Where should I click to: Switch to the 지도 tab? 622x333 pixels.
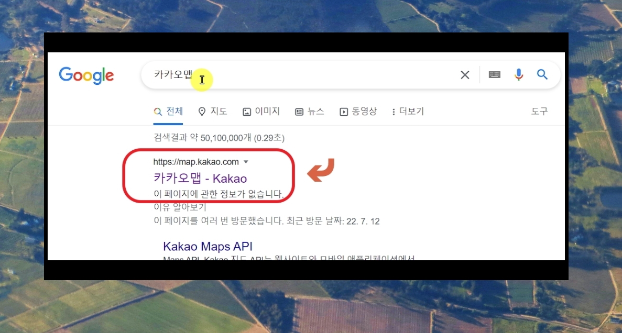[x=213, y=112]
